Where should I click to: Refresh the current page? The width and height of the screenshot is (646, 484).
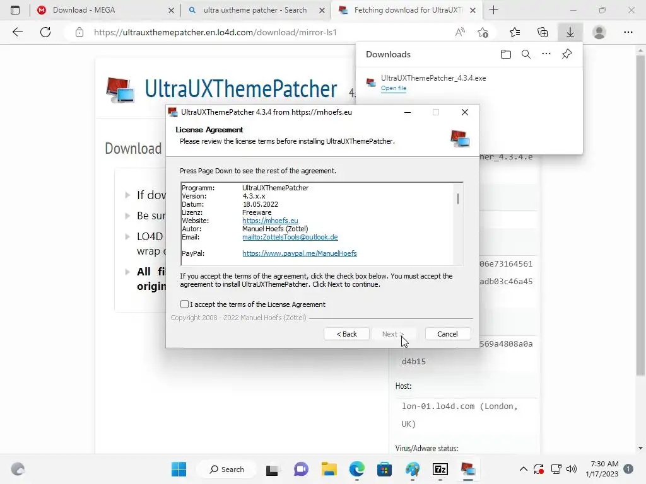point(45,32)
